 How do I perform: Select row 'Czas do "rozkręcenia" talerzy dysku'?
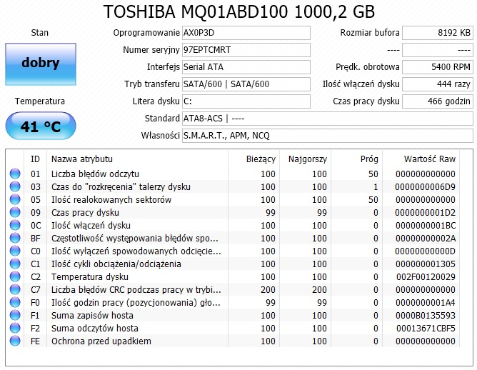point(233,186)
